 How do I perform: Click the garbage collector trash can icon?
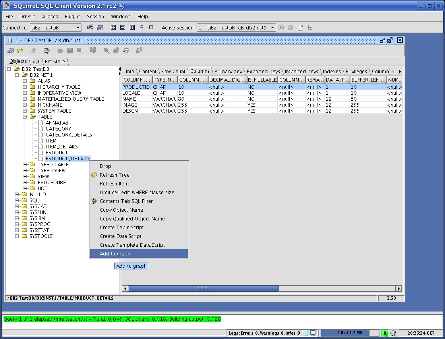coord(393,333)
